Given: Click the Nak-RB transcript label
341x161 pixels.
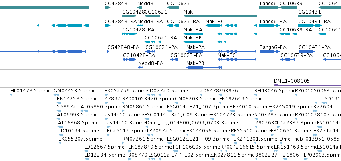Looking at the screenshot, I should [192, 38].
